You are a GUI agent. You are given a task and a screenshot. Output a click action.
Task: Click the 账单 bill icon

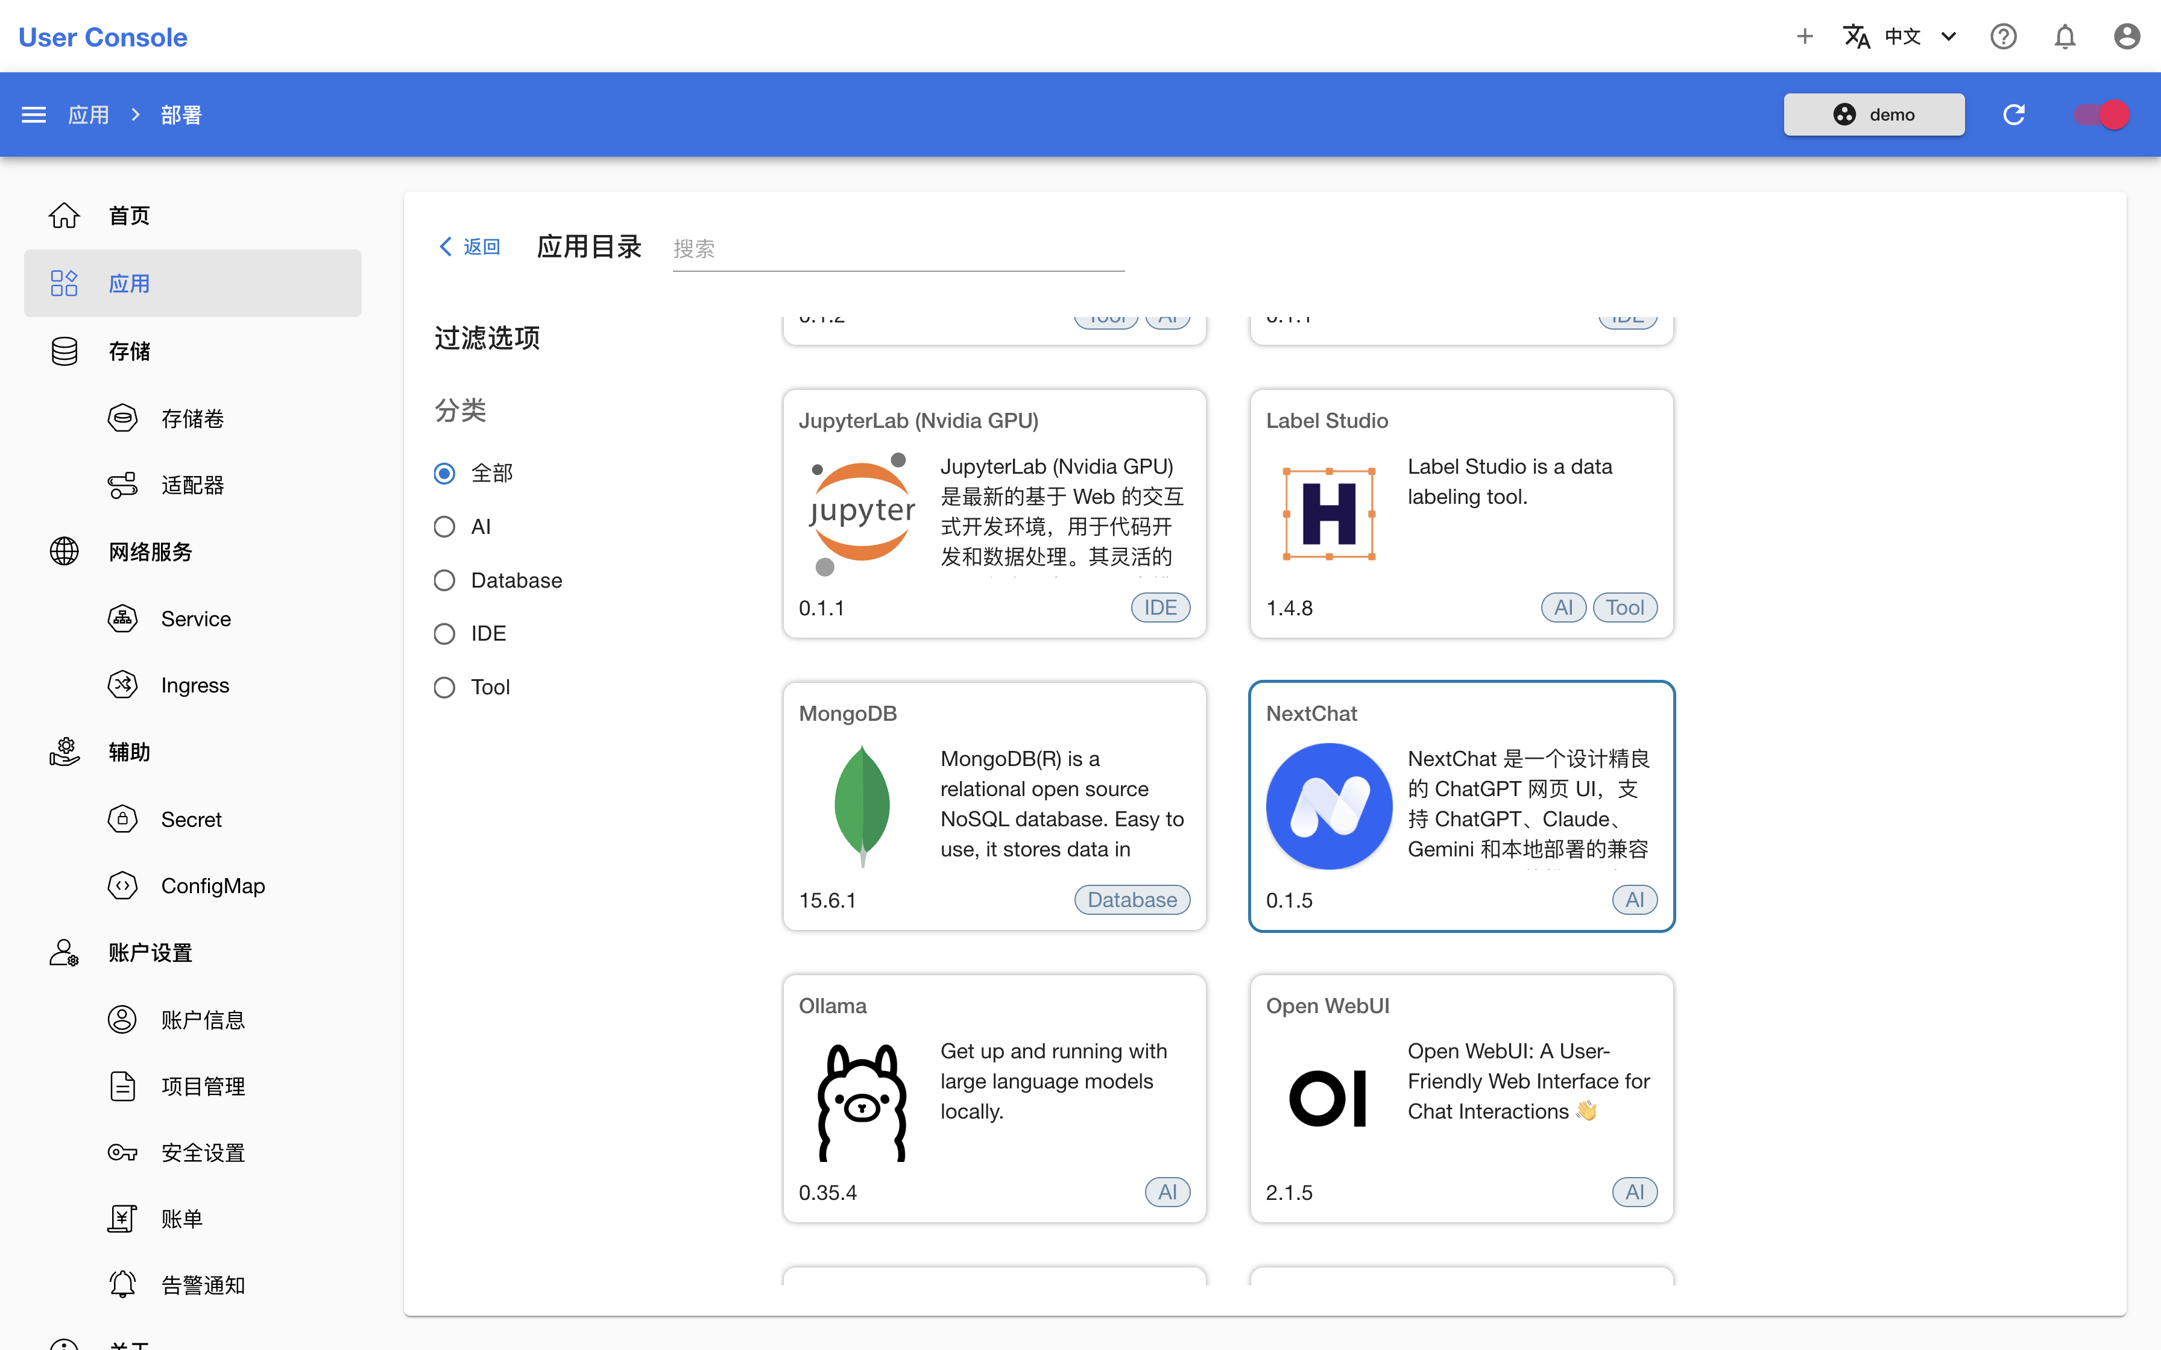tap(122, 1219)
